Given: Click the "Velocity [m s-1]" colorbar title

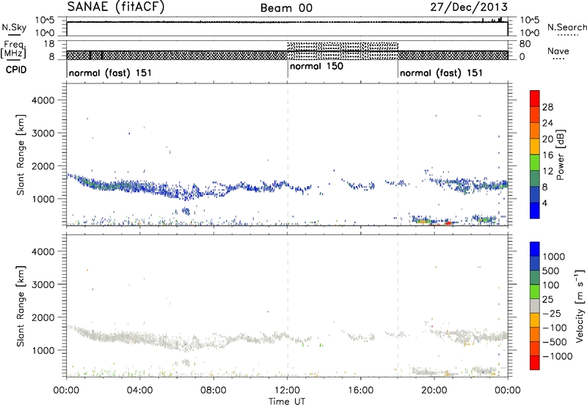Looking at the screenshot, I should pyautogui.click(x=580, y=306).
